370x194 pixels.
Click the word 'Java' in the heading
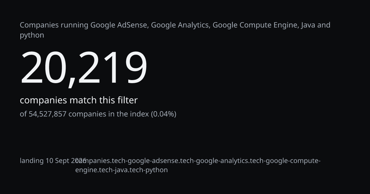(x=308, y=25)
